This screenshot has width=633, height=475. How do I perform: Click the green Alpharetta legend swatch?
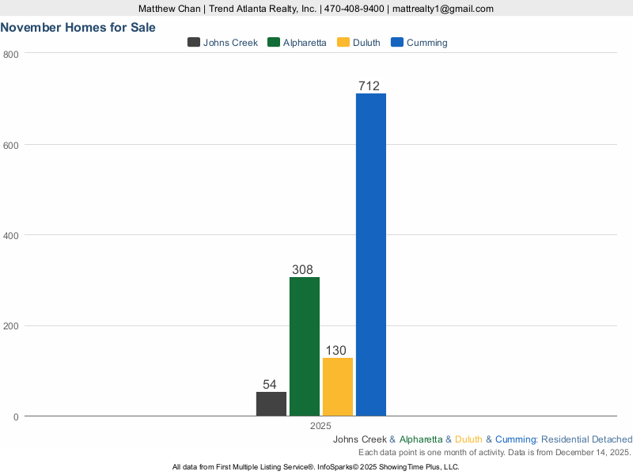click(275, 43)
